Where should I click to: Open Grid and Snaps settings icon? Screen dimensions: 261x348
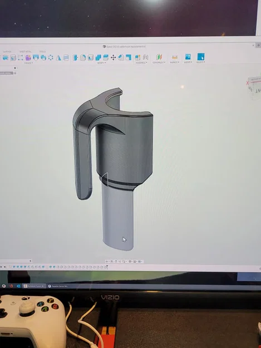point(135,262)
